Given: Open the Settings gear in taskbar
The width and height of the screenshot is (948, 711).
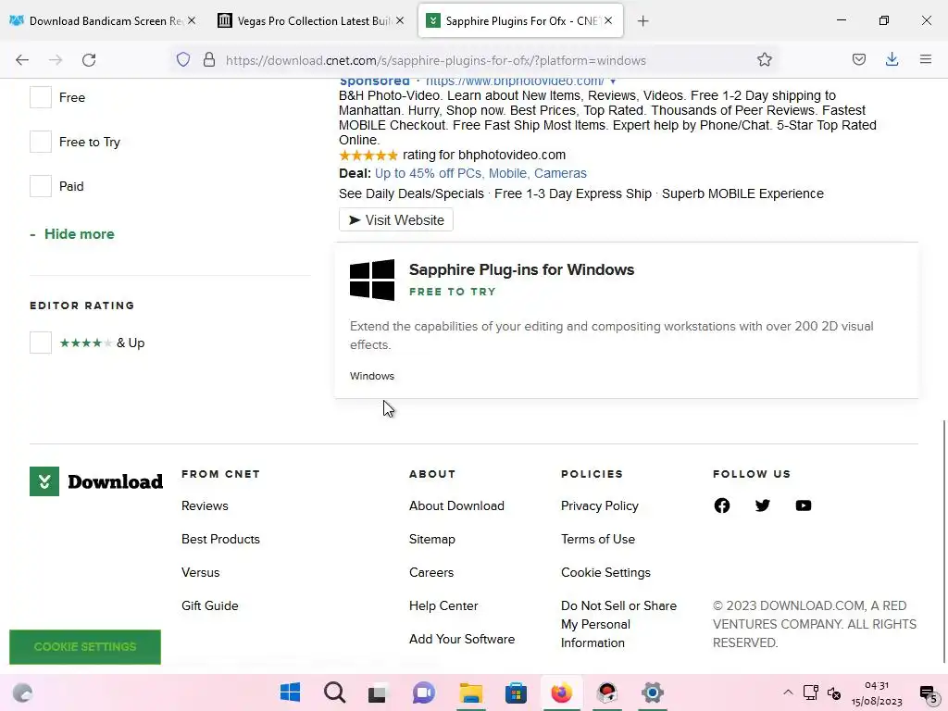Looking at the screenshot, I should pos(653,692).
